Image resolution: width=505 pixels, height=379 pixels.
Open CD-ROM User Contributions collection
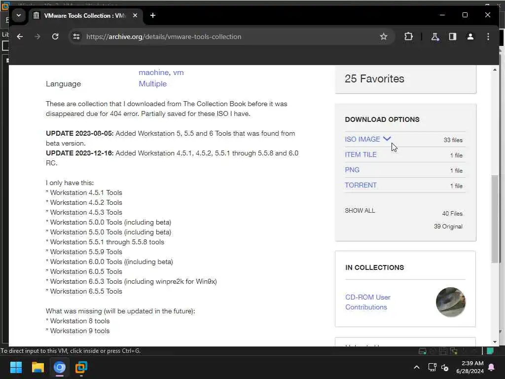(x=368, y=302)
